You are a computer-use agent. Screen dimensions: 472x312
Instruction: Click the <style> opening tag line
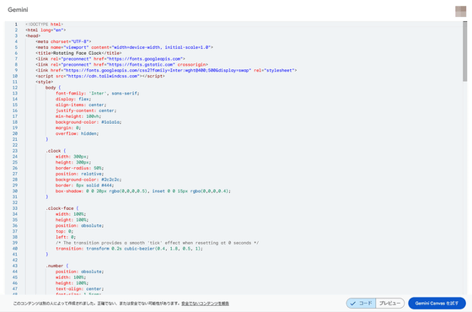point(44,82)
